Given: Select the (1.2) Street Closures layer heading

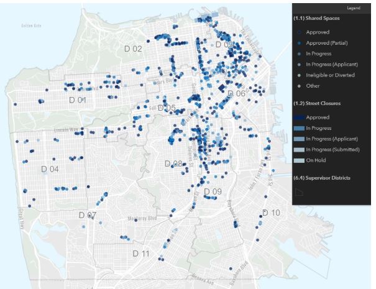Looking at the screenshot, I should coord(317,103).
